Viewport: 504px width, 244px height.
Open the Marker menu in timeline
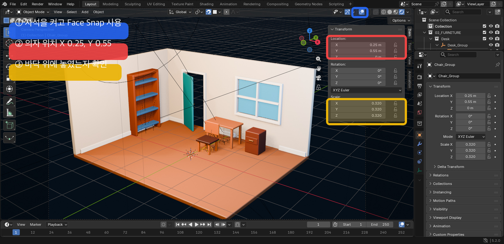[35, 225]
